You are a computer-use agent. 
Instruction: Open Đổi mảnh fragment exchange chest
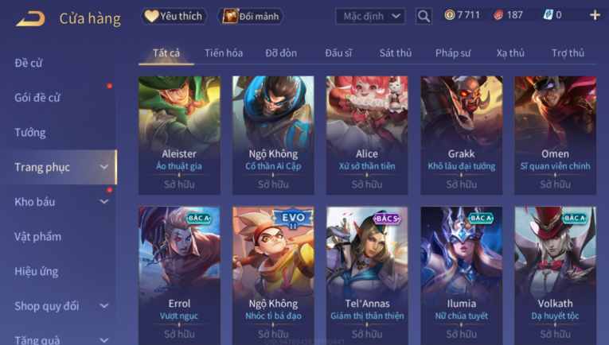[x=251, y=16]
